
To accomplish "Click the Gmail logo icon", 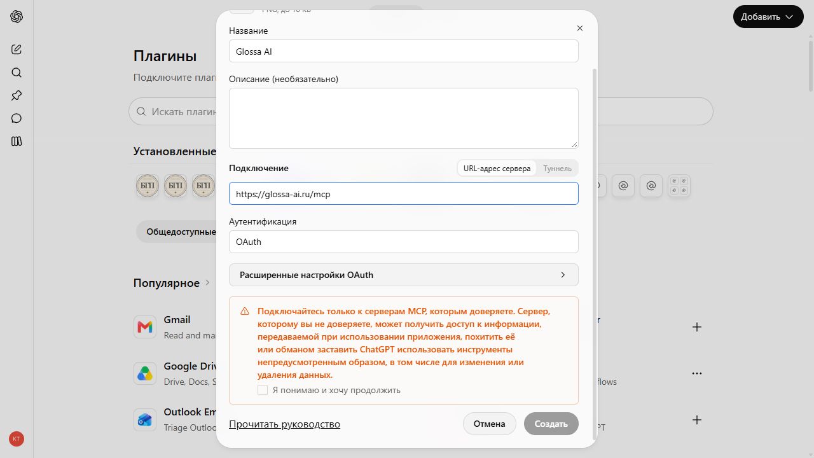I will point(145,327).
